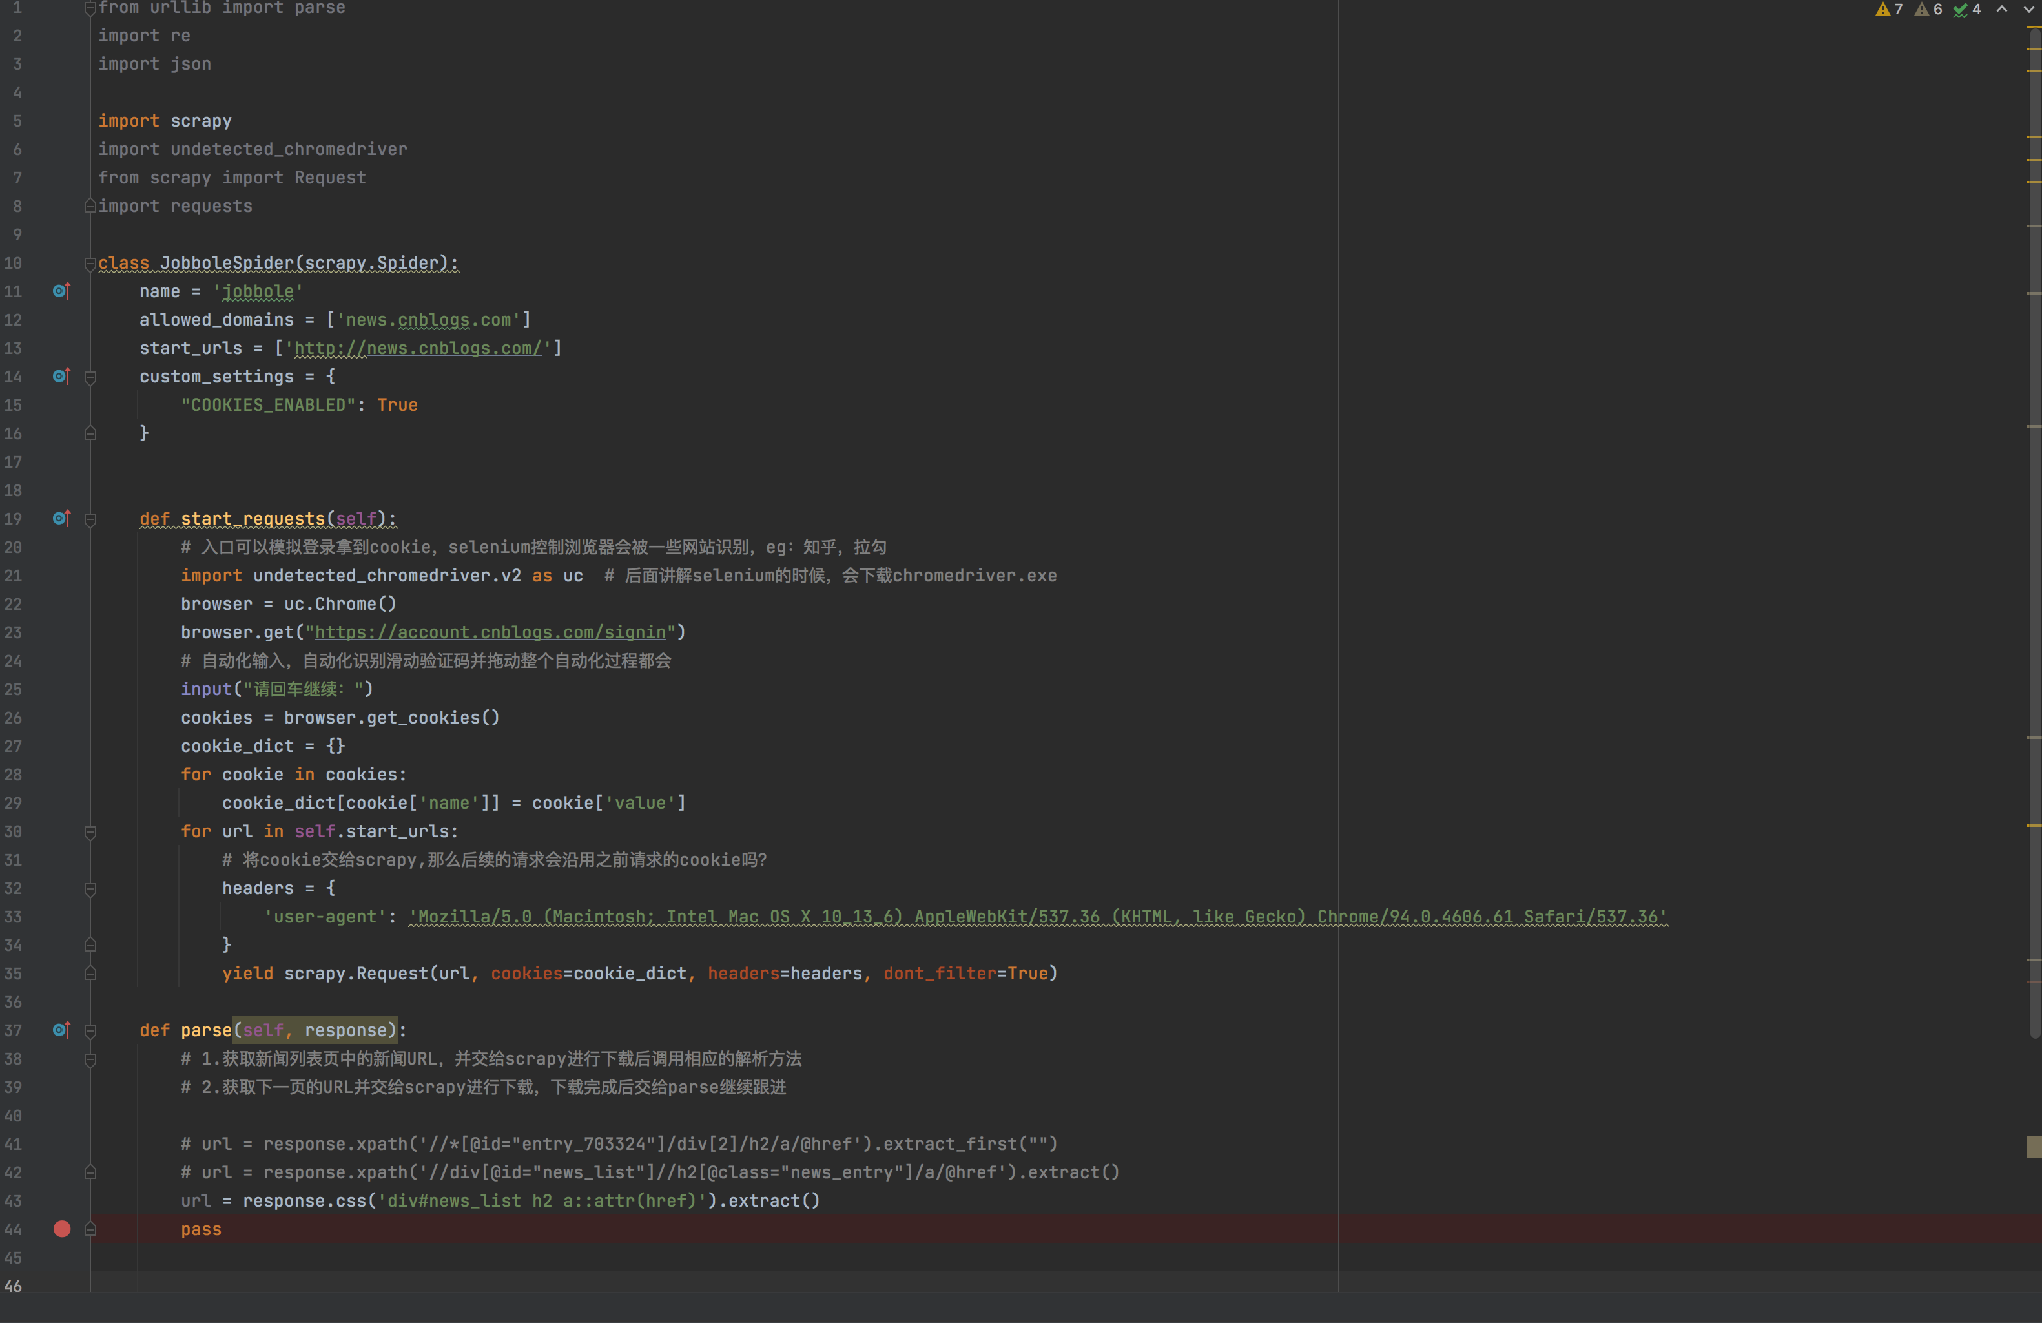Image resolution: width=2042 pixels, height=1323 pixels.
Task: Click 'from scrapy import Request' line
Action: coord(232,178)
